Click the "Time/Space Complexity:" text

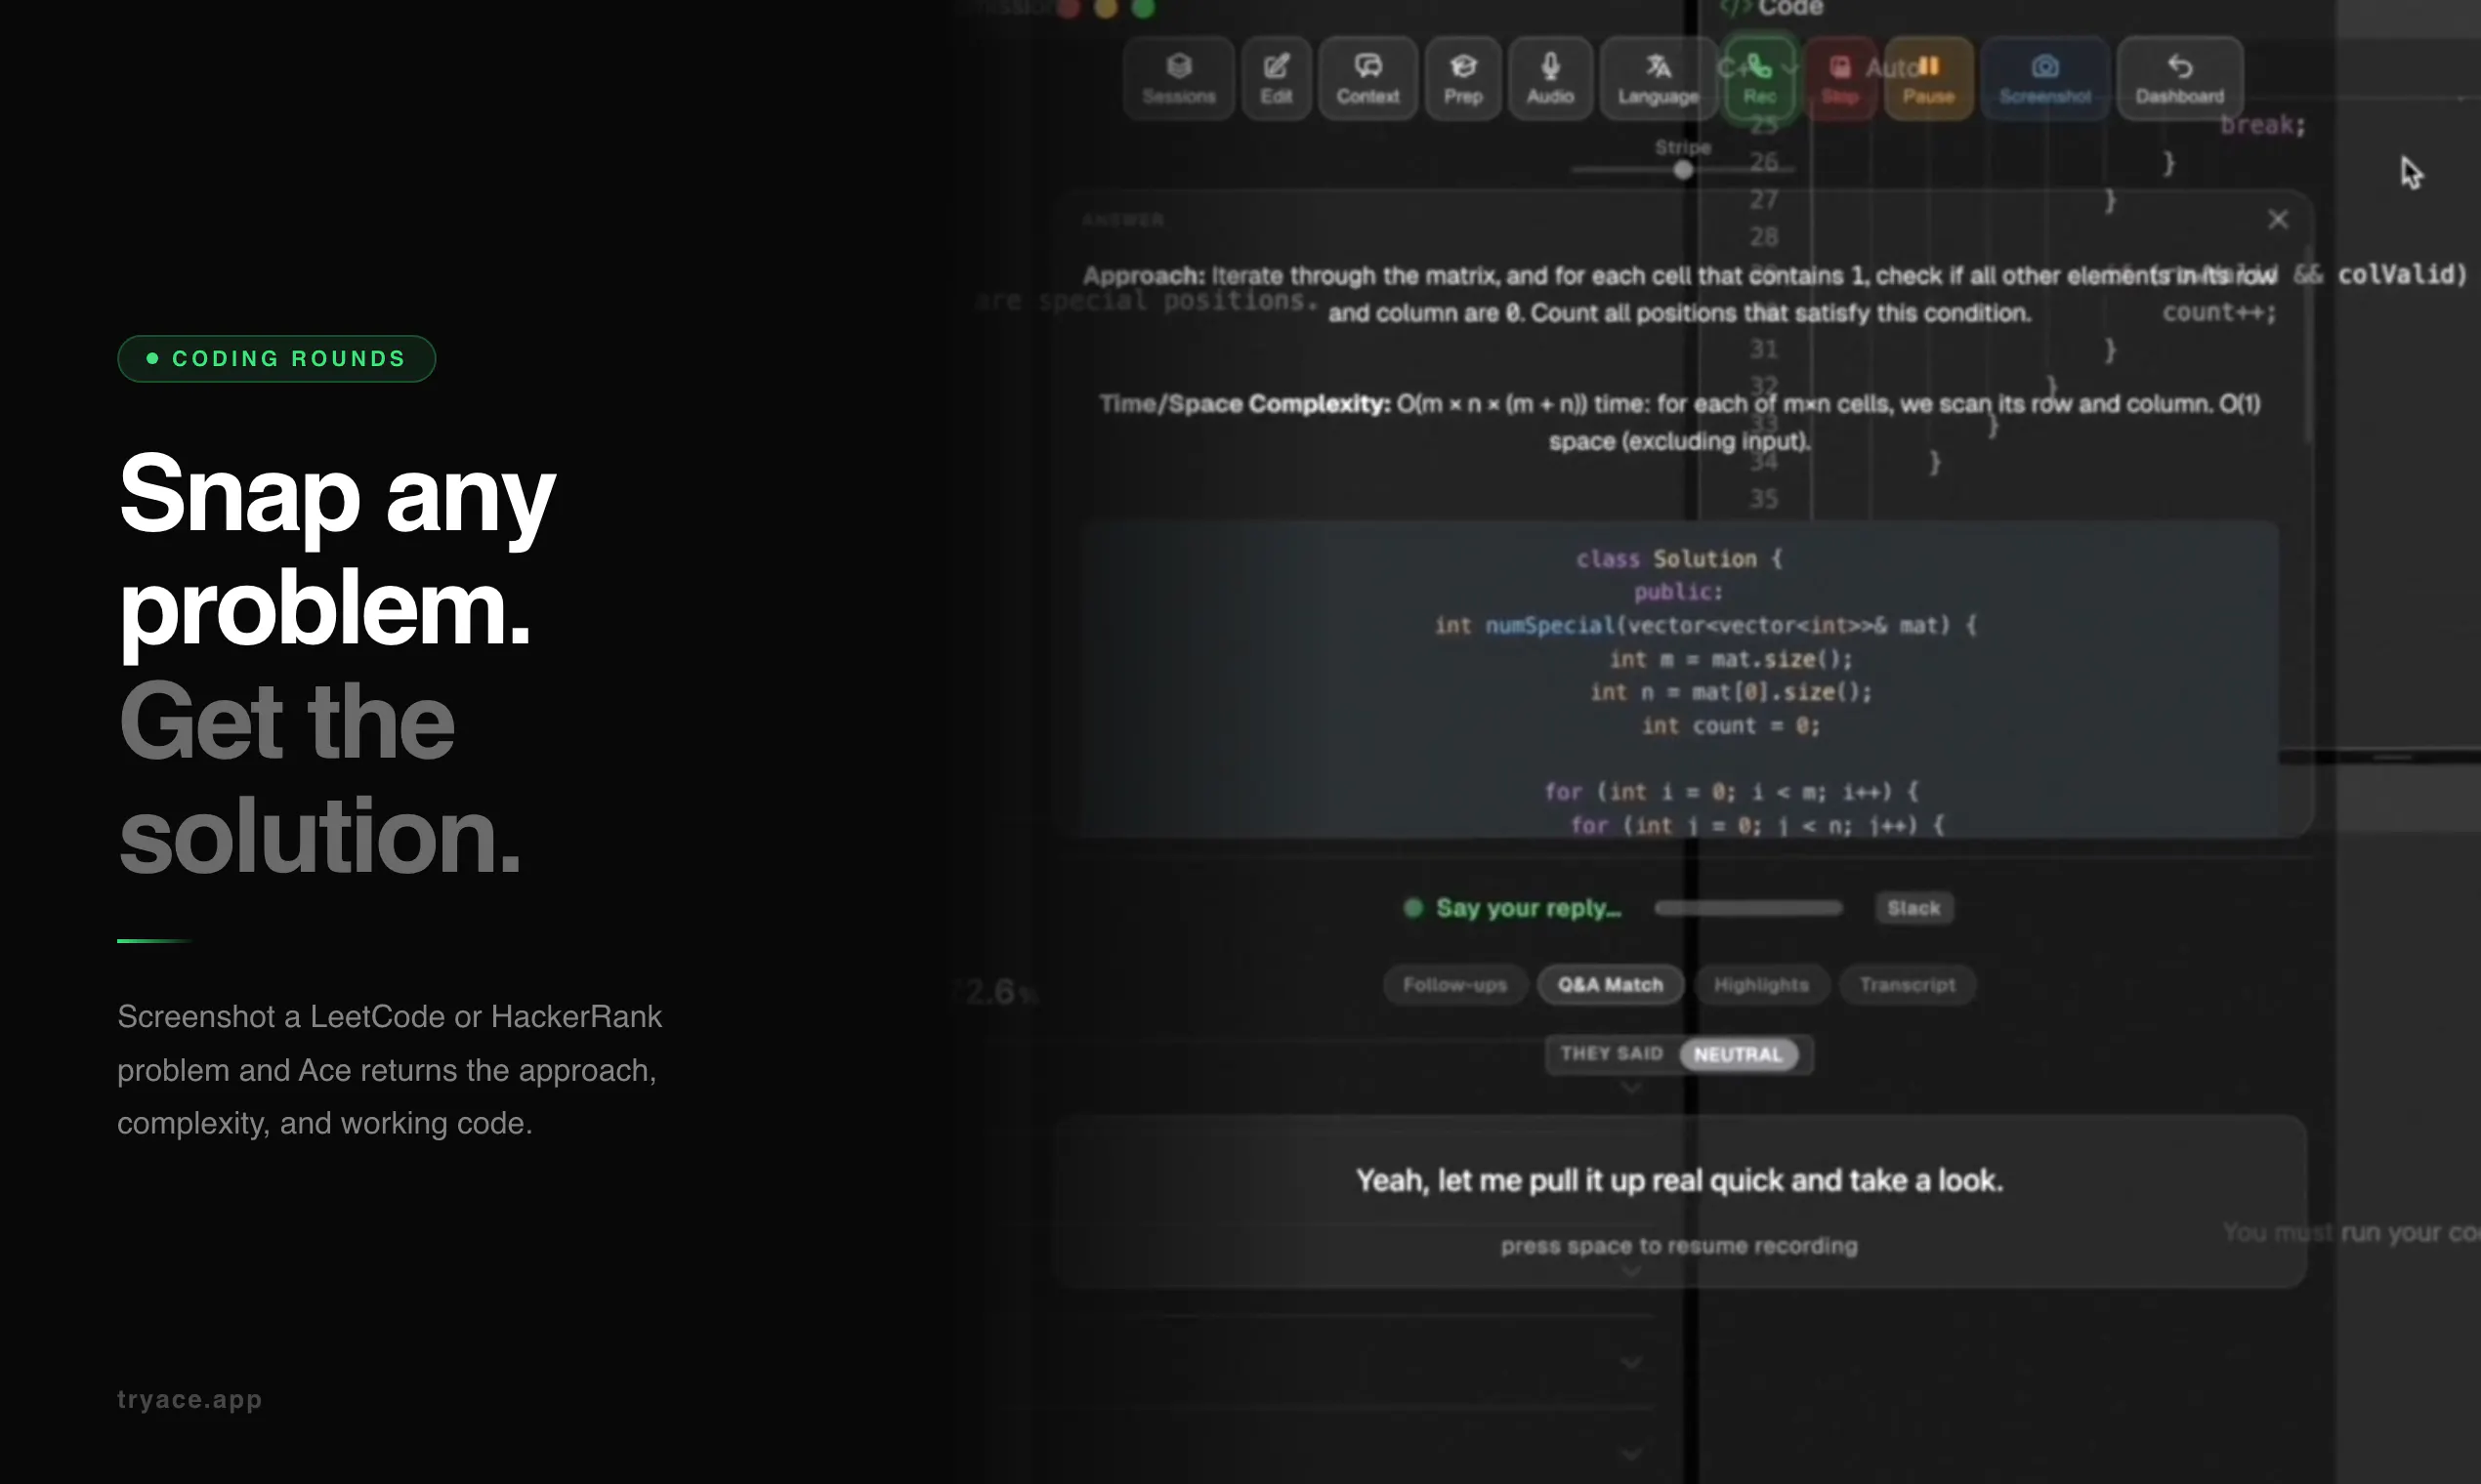pyautogui.click(x=1680, y=422)
